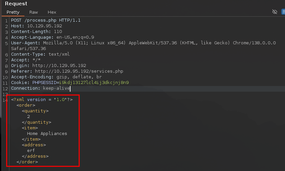
Task: Click the Origin header URL
Action: click(59, 66)
